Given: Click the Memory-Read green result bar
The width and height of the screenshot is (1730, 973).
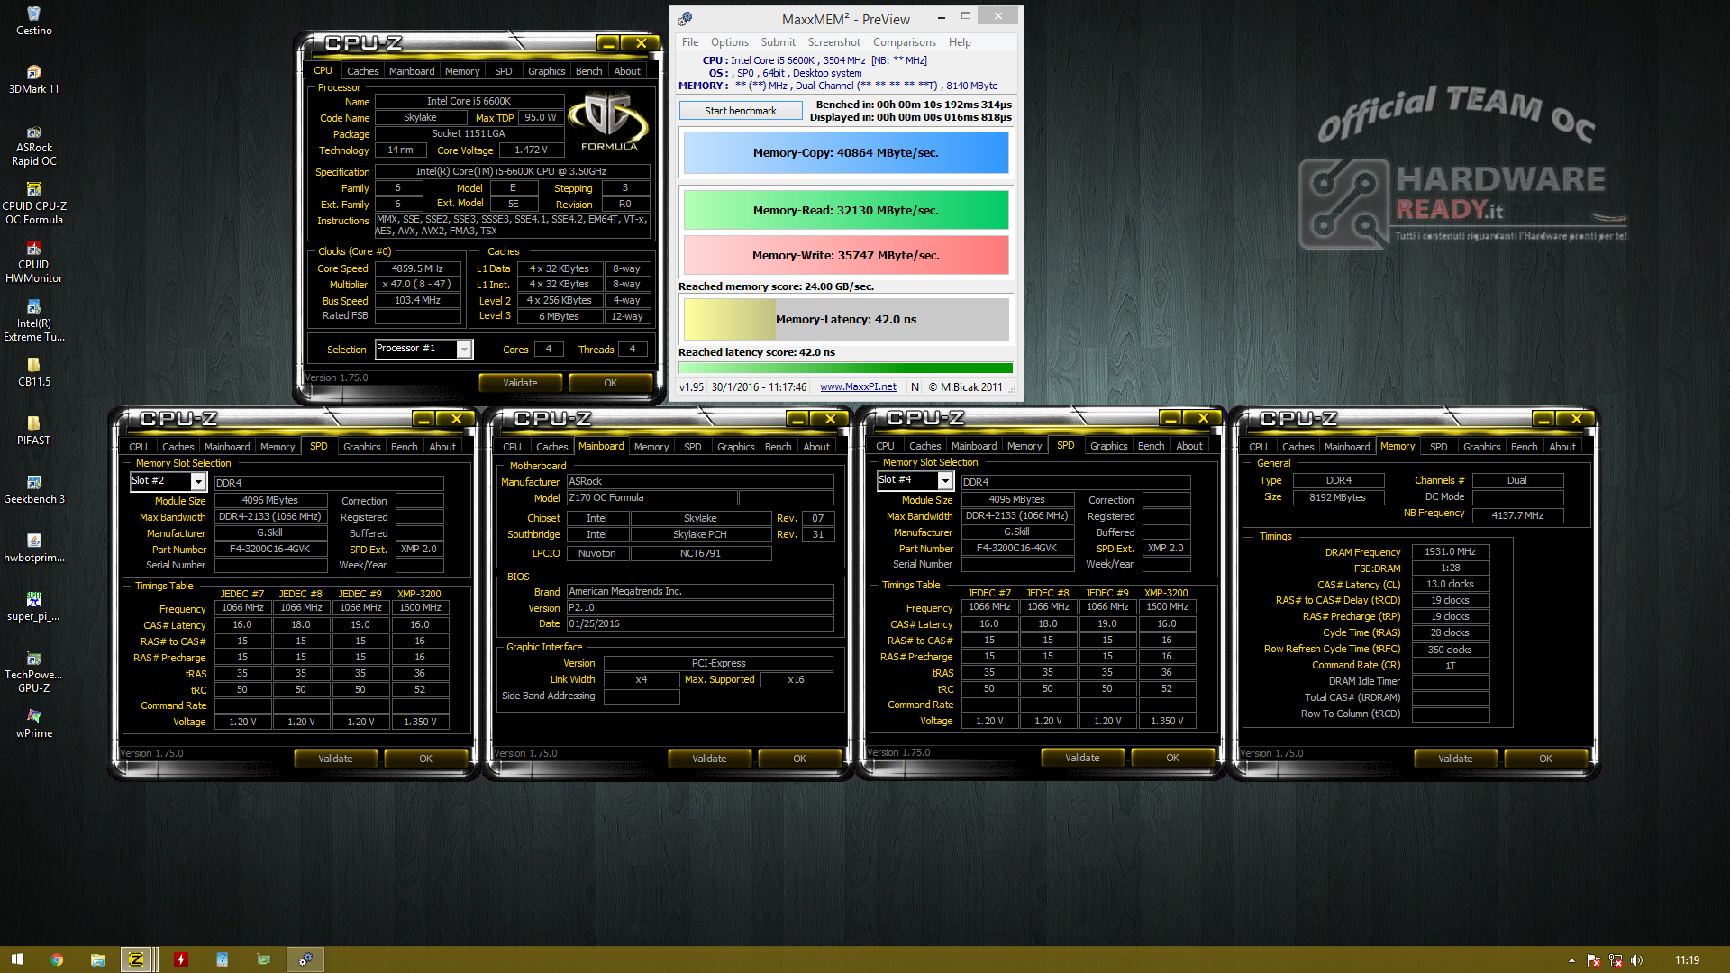Looking at the screenshot, I should point(845,211).
